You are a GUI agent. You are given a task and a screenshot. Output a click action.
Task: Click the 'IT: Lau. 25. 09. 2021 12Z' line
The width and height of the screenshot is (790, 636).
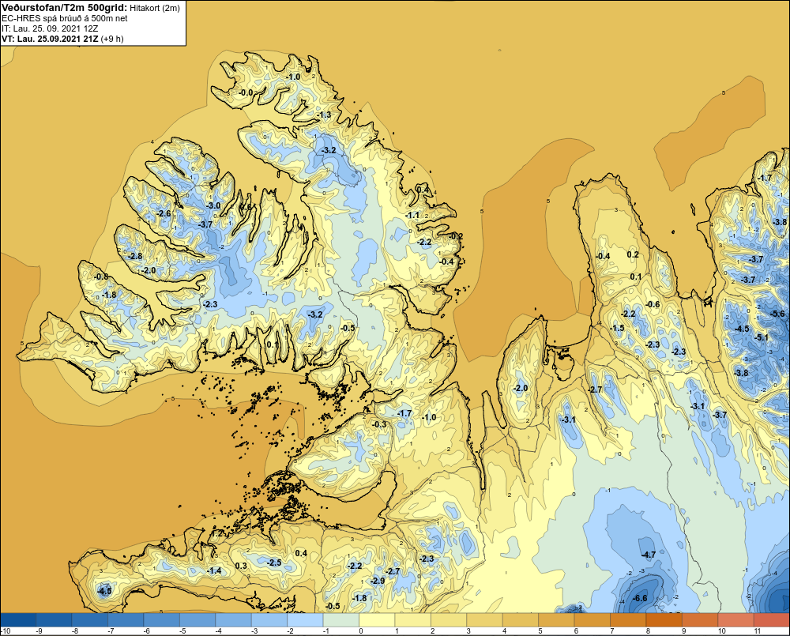coord(50,28)
